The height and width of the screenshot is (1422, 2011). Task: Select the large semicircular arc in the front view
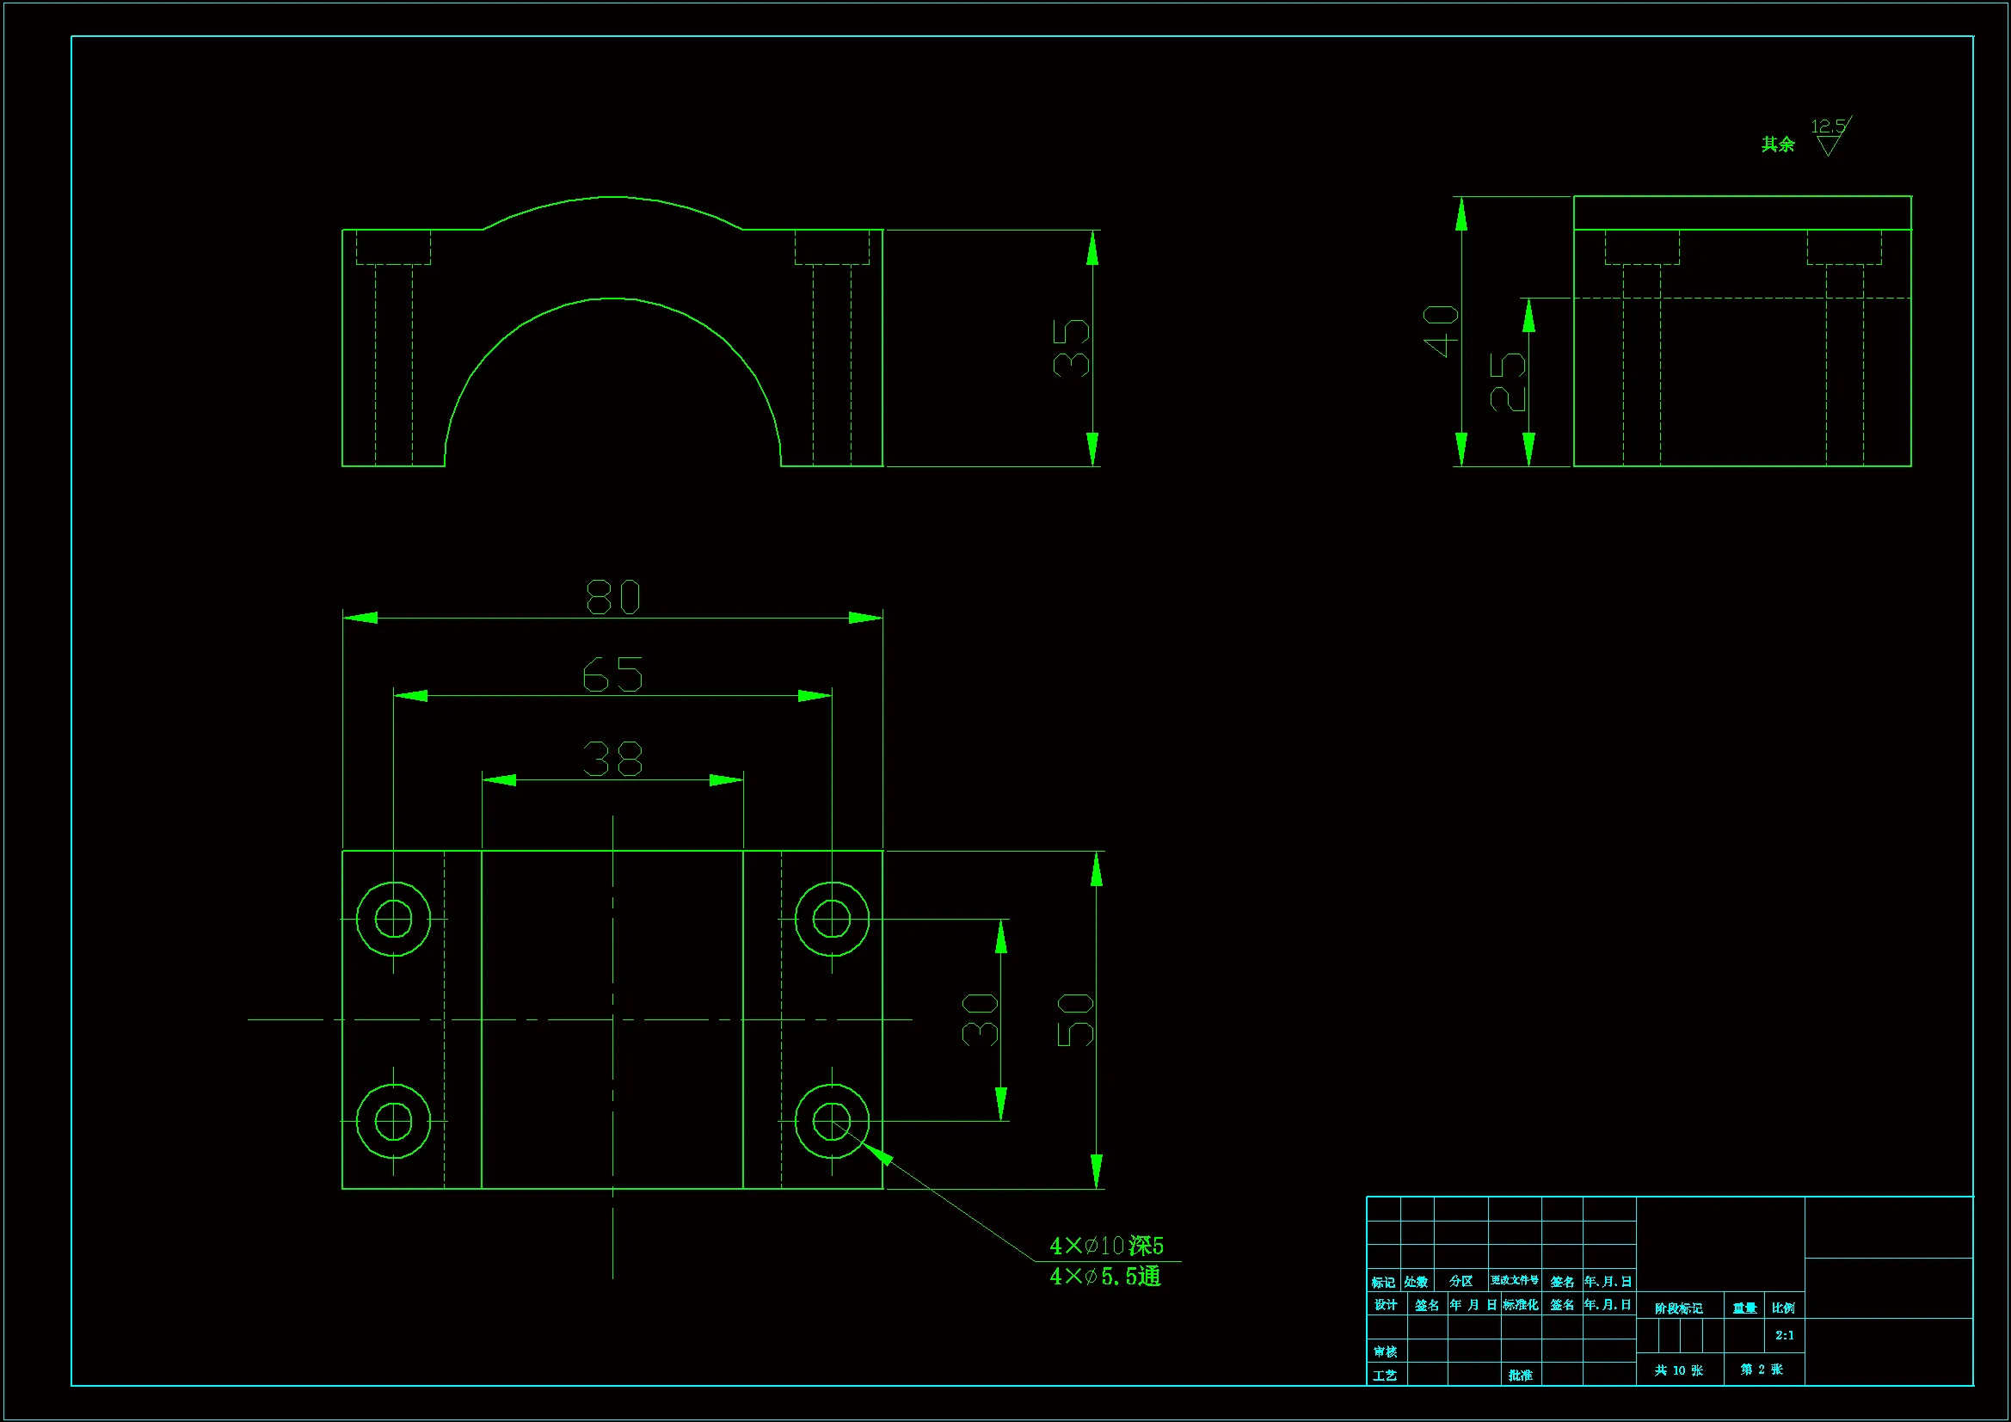click(612, 299)
